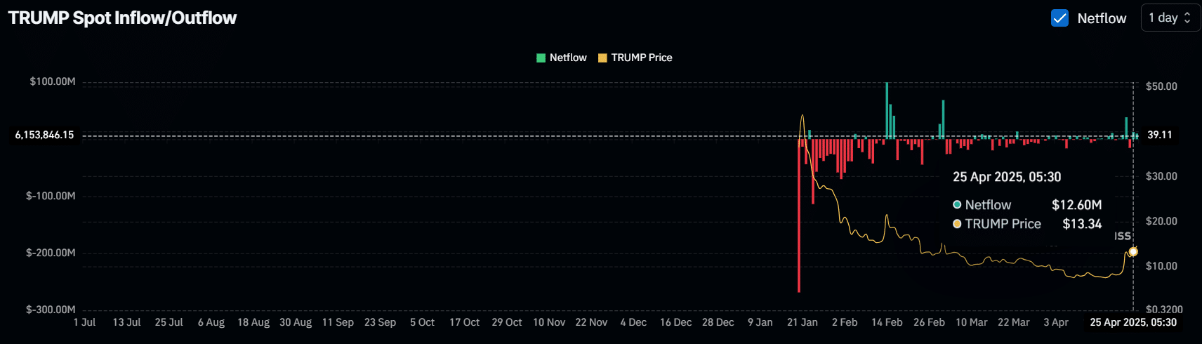This screenshot has height=344, width=1202.
Task: Click the '1 Jul' x-axis label
Action: click(84, 322)
